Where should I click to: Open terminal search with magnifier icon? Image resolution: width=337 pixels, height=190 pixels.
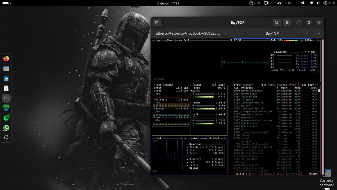point(277,23)
